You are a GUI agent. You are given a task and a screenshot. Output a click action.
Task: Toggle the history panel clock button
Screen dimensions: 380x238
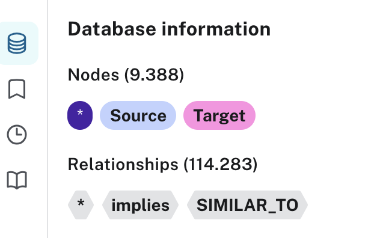17,135
